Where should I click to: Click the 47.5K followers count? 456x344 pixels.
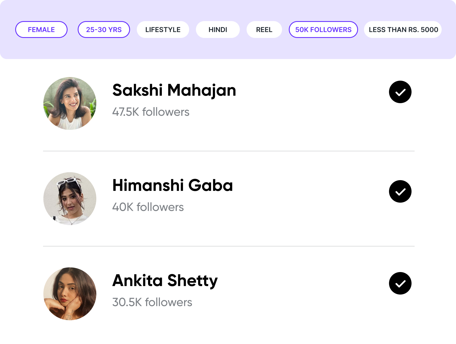[x=151, y=112]
